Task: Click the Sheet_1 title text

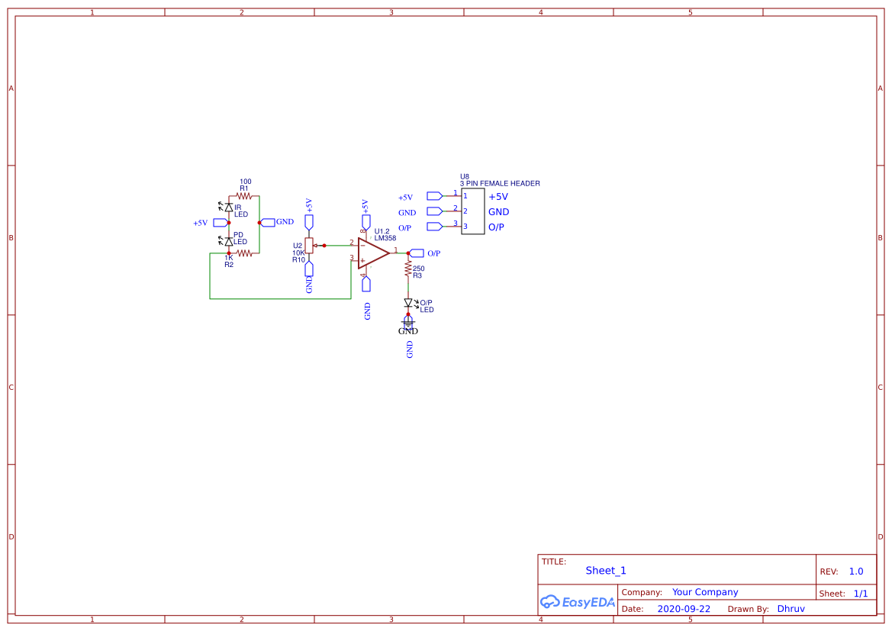Action: (606, 571)
